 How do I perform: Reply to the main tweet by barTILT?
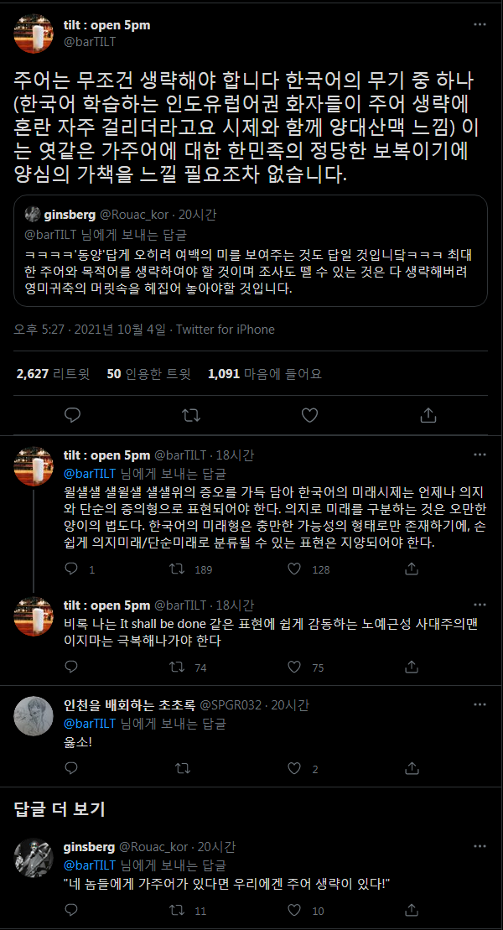[x=73, y=414]
